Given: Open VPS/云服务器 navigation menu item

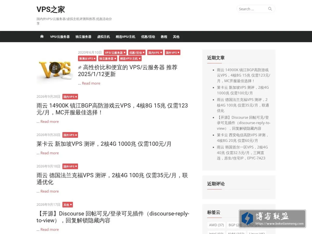Looking at the screenshot, I should [60, 37].
